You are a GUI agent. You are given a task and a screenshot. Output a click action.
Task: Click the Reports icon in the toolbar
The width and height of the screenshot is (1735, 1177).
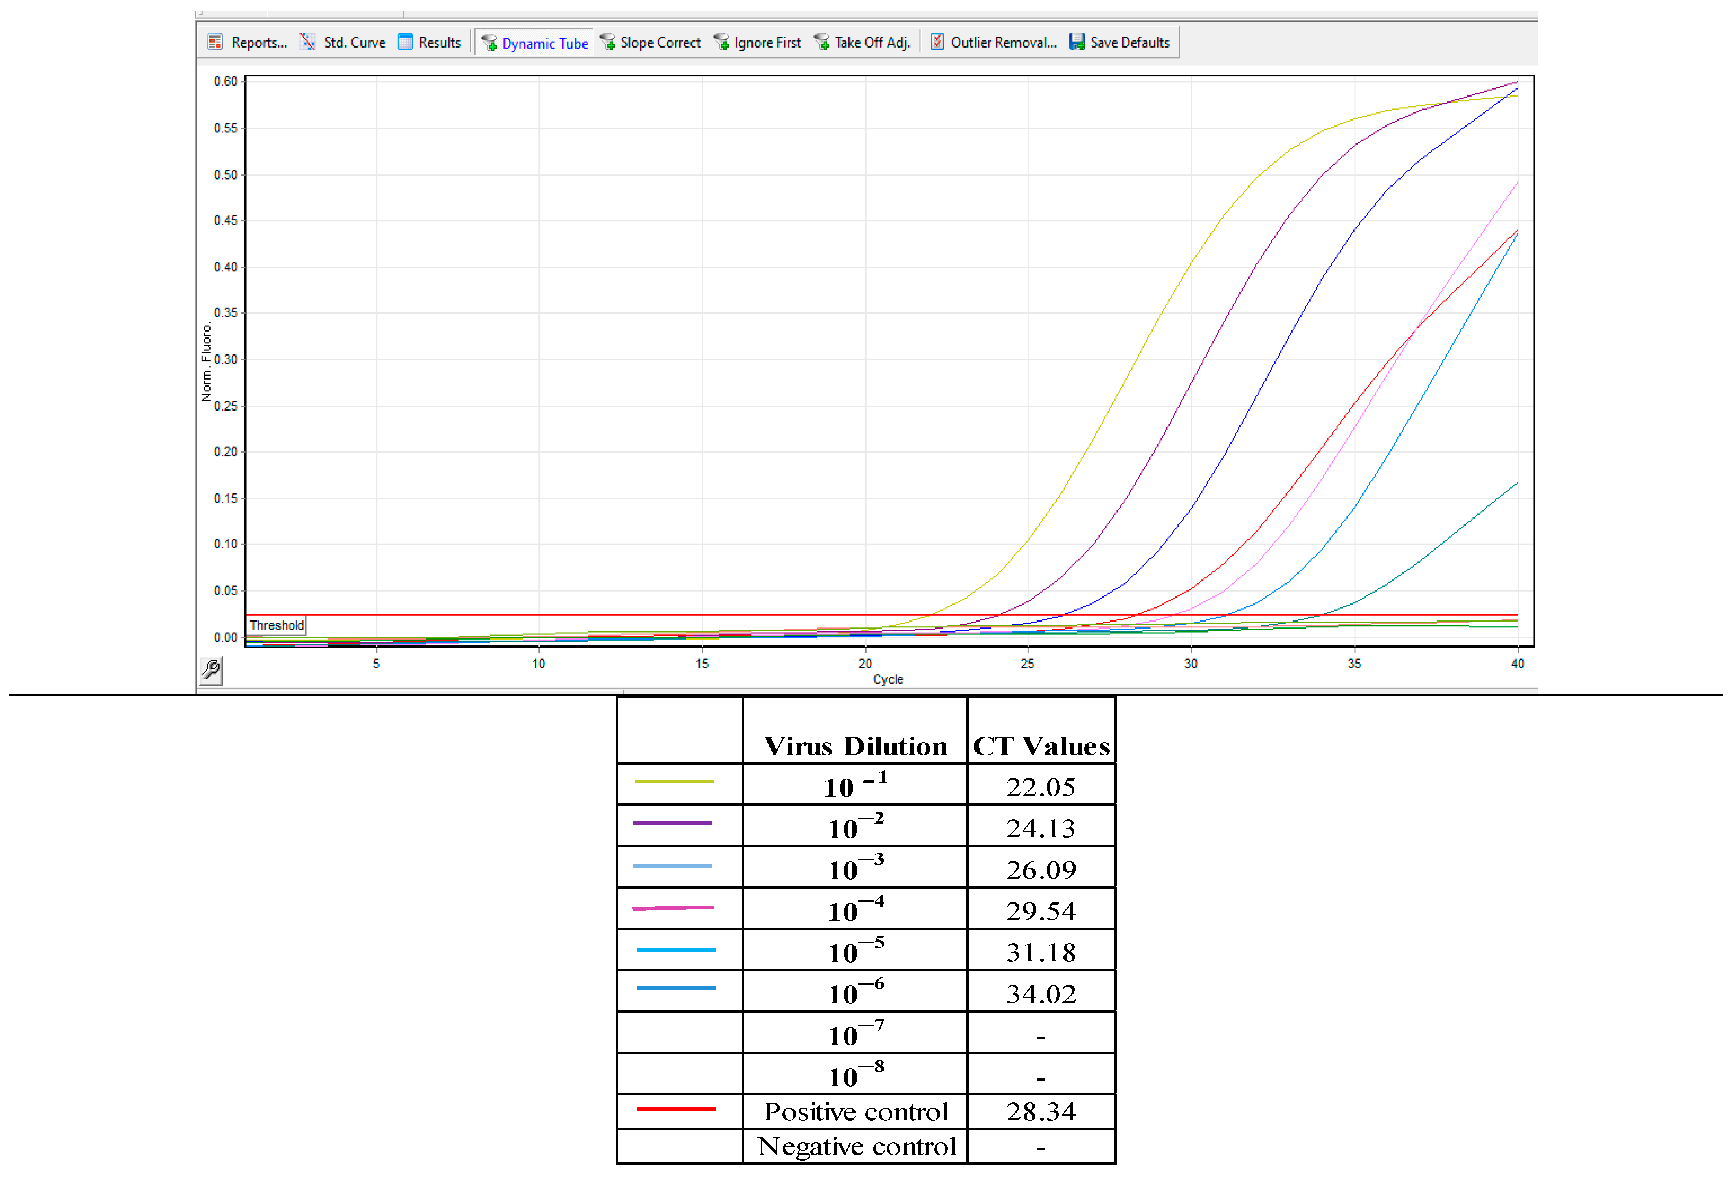click(x=215, y=42)
